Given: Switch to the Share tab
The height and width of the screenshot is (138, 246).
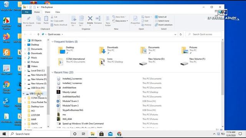Looking at the screenshot, I should (47, 12).
